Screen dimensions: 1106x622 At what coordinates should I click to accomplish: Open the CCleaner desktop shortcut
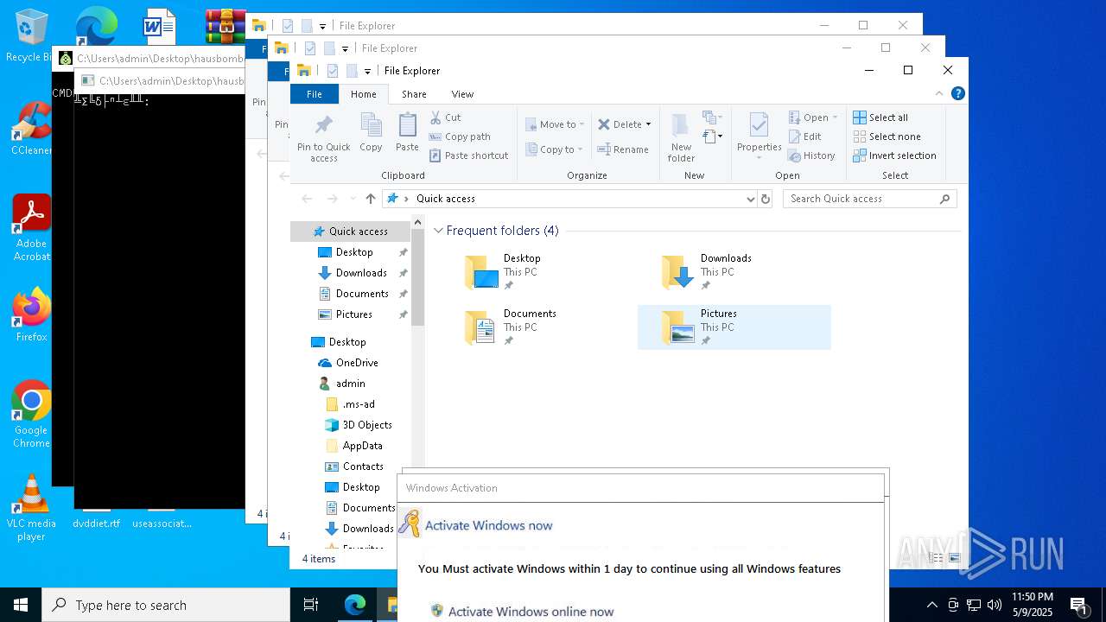[x=31, y=128]
